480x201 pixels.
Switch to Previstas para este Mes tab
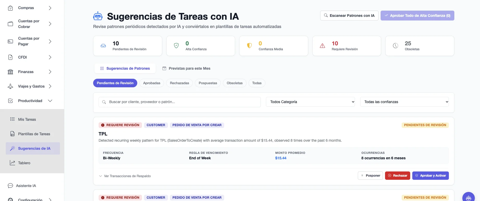click(x=186, y=68)
